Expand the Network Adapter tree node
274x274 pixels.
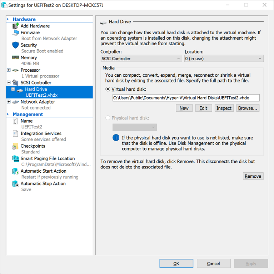tap(9, 102)
